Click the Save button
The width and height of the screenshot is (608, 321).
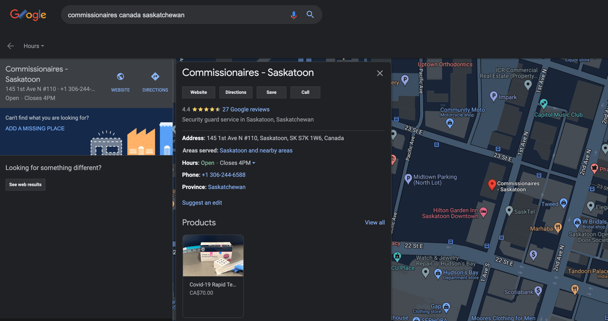tap(271, 92)
